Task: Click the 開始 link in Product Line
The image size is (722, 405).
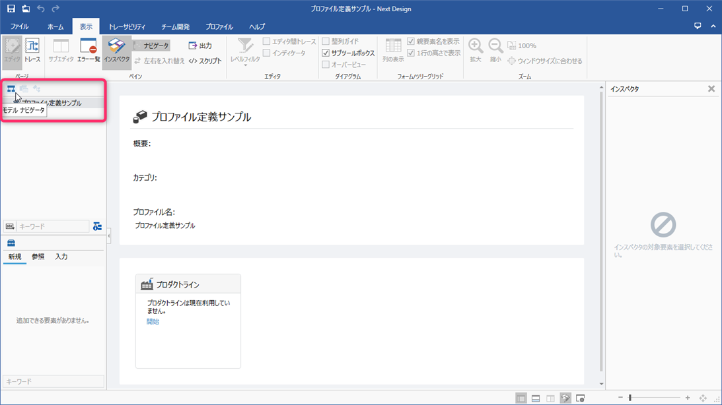Action: coord(153,322)
